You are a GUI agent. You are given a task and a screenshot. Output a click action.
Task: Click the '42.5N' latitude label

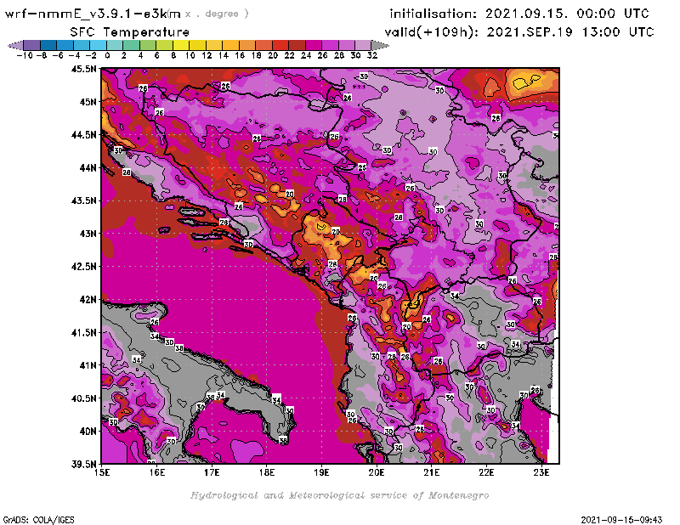point(84,267)
